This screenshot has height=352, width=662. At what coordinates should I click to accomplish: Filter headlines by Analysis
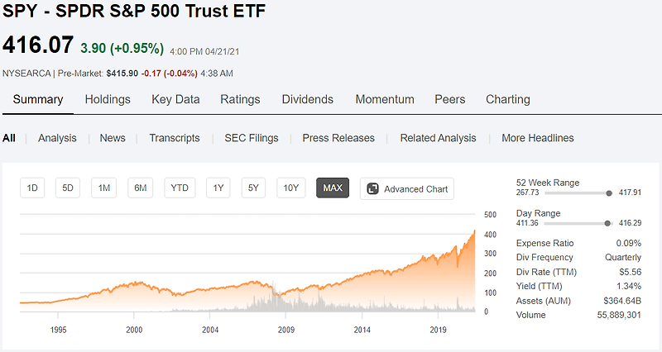pos(57,138)
